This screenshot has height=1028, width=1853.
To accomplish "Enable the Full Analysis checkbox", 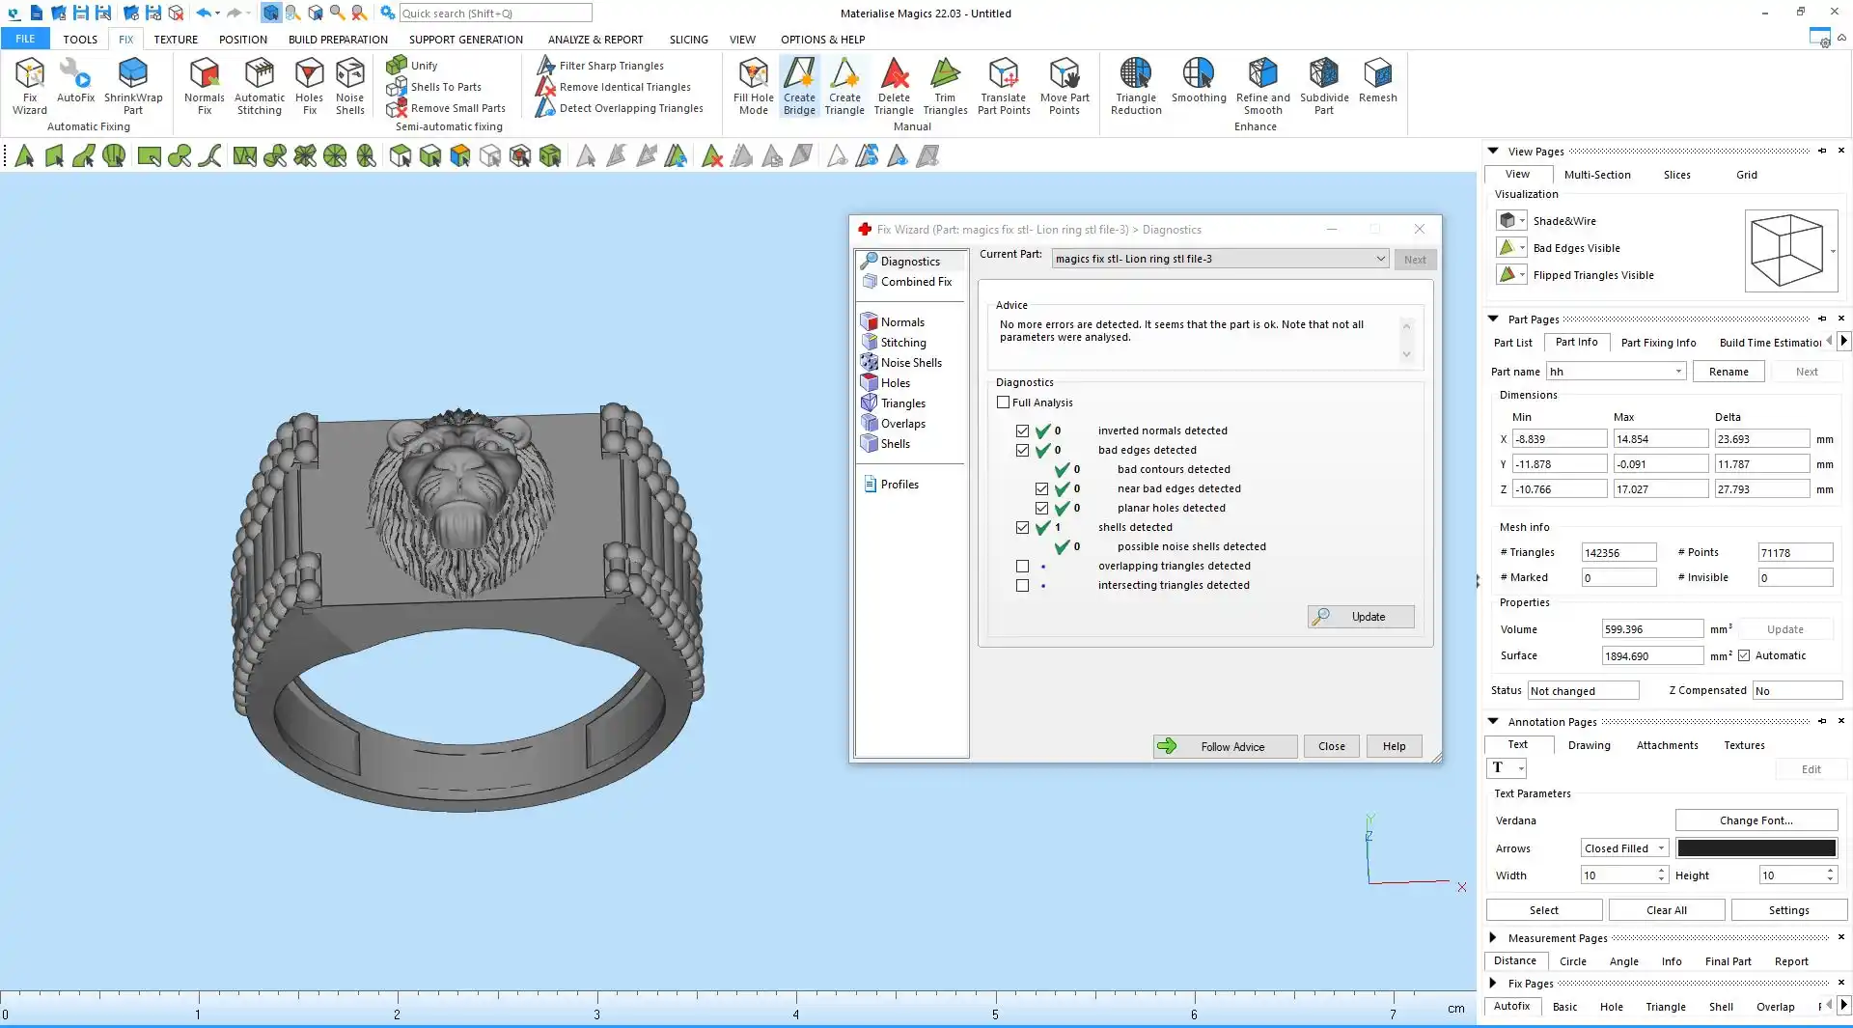I will pyautogui.click(x=1004, y=403).
